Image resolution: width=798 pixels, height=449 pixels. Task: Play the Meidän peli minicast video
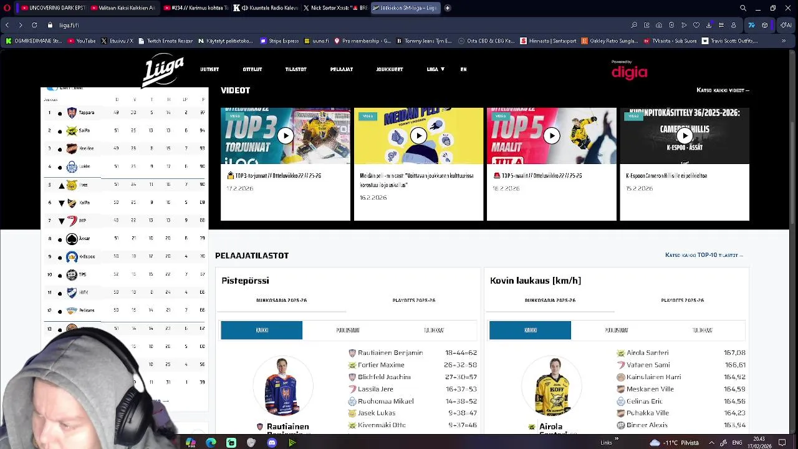[x=418, y=136]
